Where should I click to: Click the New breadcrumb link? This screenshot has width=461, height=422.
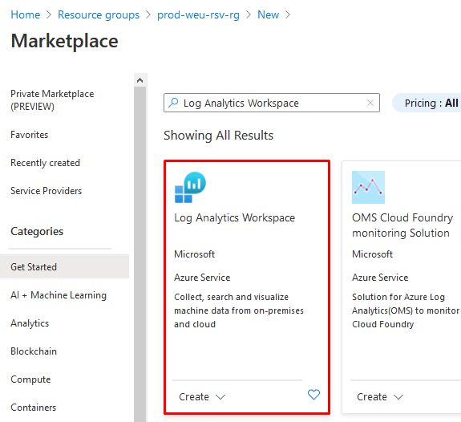pyautogui.click(x=268, y=14)
